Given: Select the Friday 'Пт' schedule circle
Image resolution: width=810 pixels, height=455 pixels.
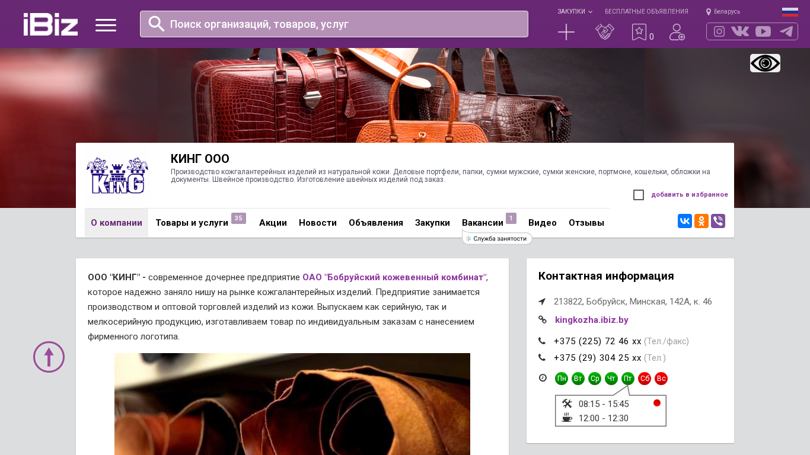Looking at the screenshot, I should (628, 379).
